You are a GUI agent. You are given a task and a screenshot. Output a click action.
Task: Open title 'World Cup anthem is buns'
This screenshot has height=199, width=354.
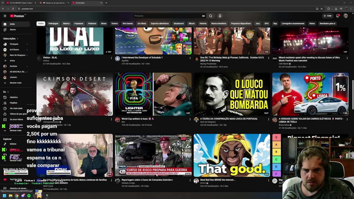coord(138,119)
